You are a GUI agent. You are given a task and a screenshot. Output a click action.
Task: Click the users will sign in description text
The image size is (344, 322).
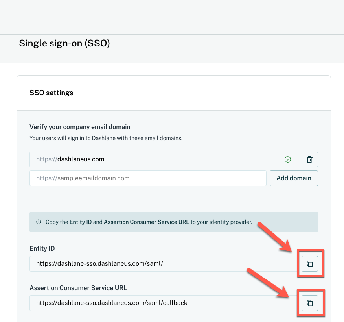(106, 138)
